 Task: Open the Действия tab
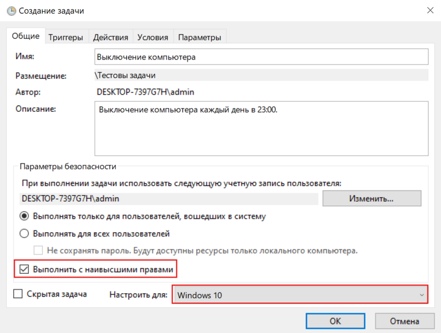click(110, 38)
